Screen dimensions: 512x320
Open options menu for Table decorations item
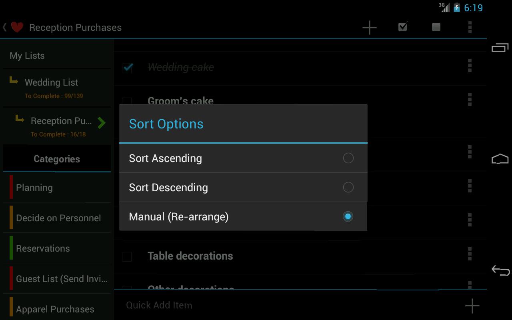470,254
